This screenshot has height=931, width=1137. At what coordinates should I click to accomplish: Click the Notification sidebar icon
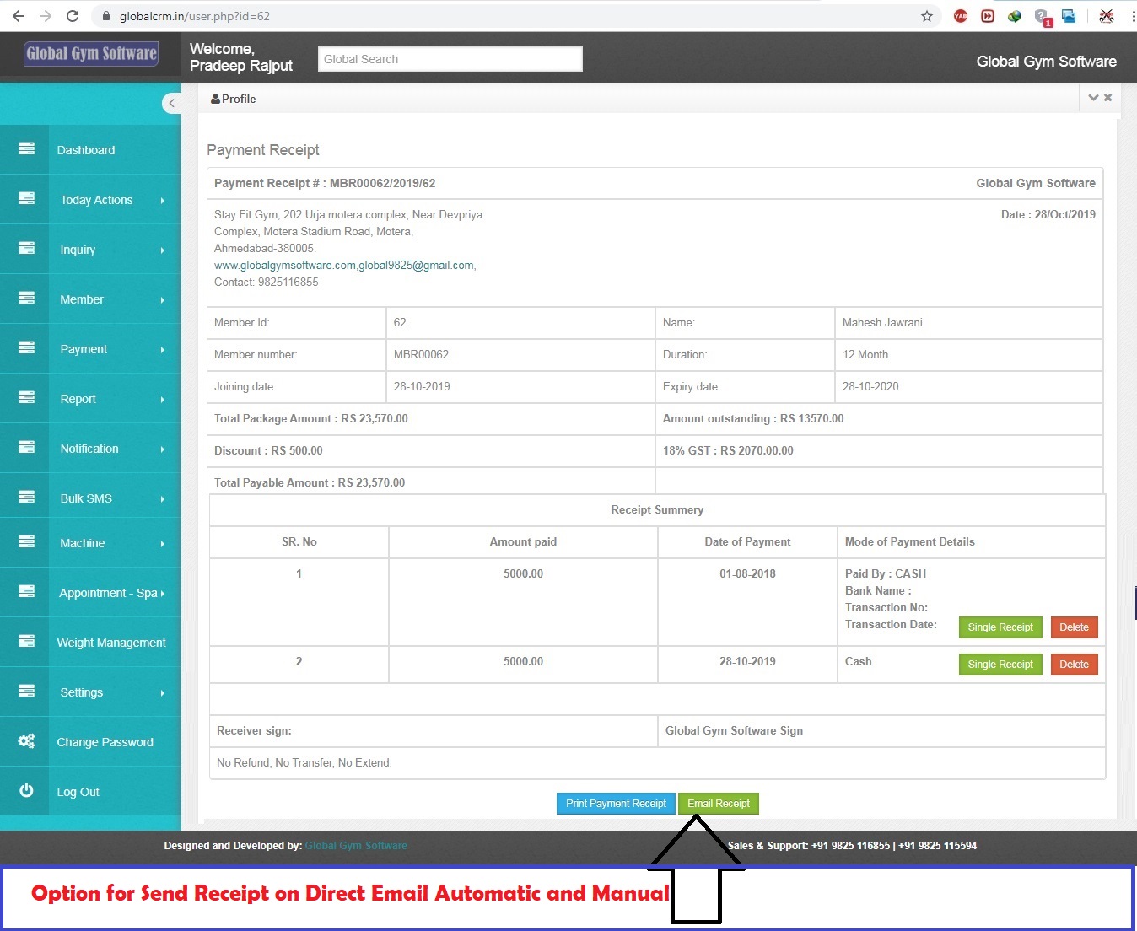tap(25, 448)
